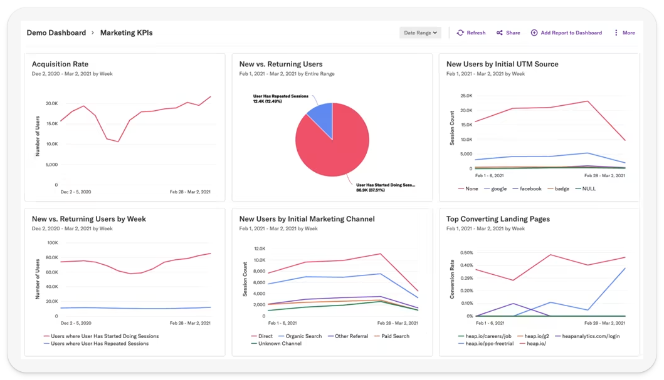Viewport: 664px width, 380px height.
Task: Open Top Converting Landing Pages report
Action: coord(498,219)
